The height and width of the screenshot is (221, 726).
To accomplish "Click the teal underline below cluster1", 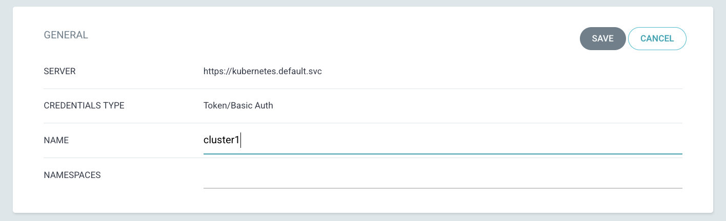I will pyautogui.click(x=442, y=153).
